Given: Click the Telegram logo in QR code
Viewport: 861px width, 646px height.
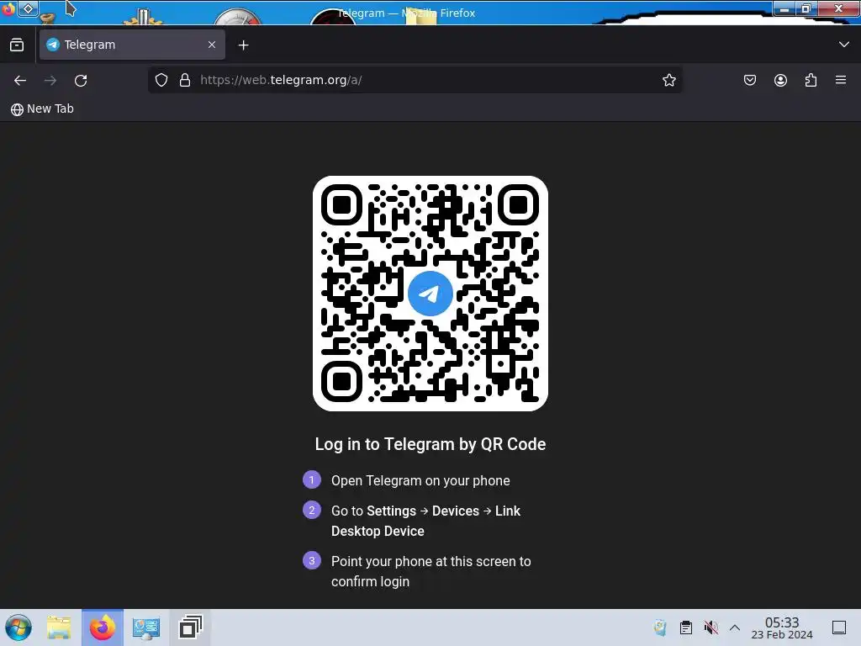Looking at the screenshot, I should 430,294.
